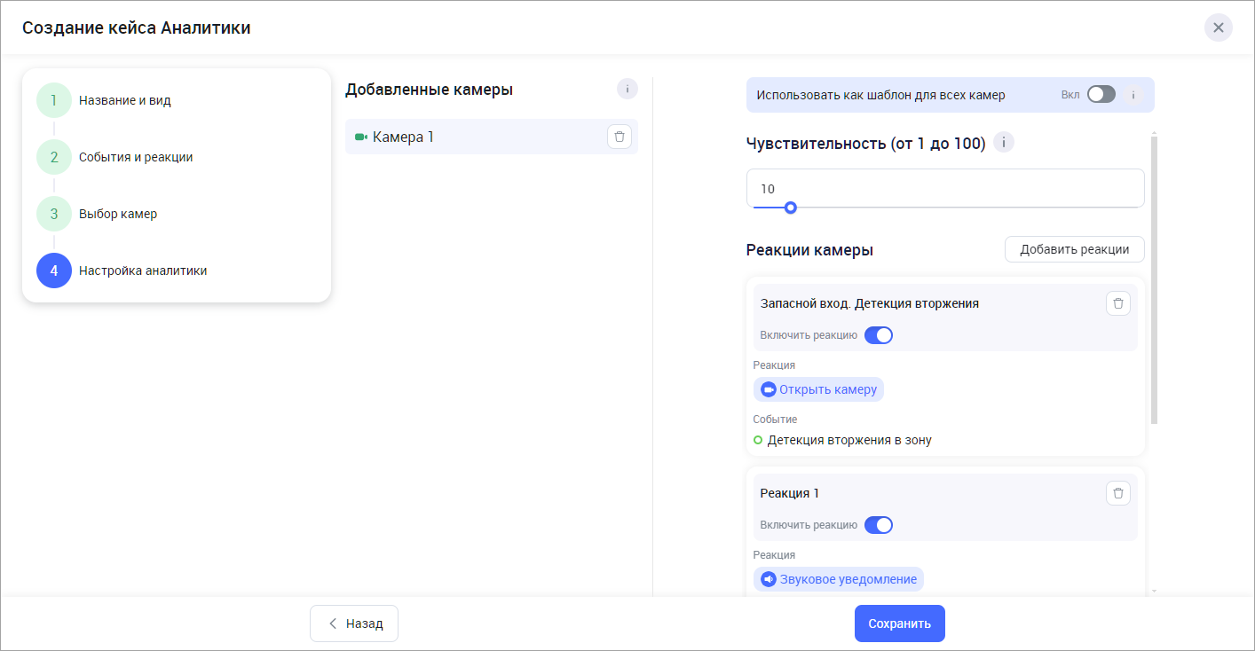Viewport: 1255px width, 651px height.
Task: Delete Запасной вход reaction via trash icon
Action: pyautogui.click(x=1117, y=303)
